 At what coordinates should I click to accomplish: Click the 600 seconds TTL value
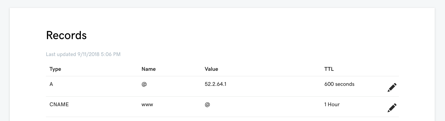click(x=339, y=84)
